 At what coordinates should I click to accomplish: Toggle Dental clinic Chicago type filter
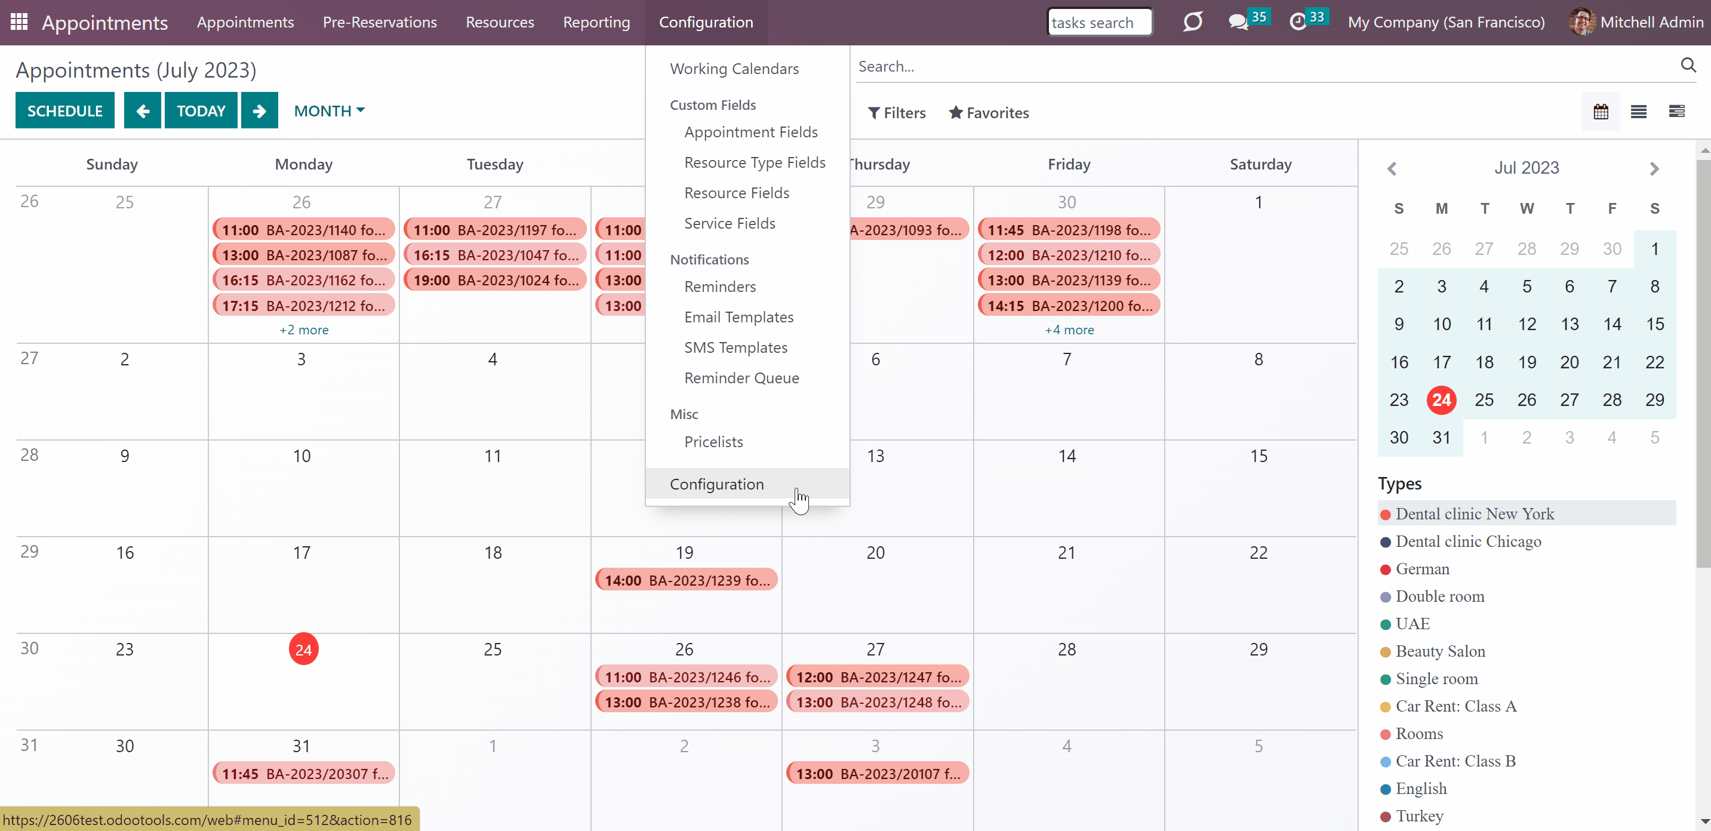click(1527, 541)
